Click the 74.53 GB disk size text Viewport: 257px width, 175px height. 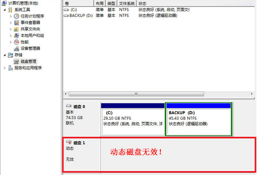74,118
